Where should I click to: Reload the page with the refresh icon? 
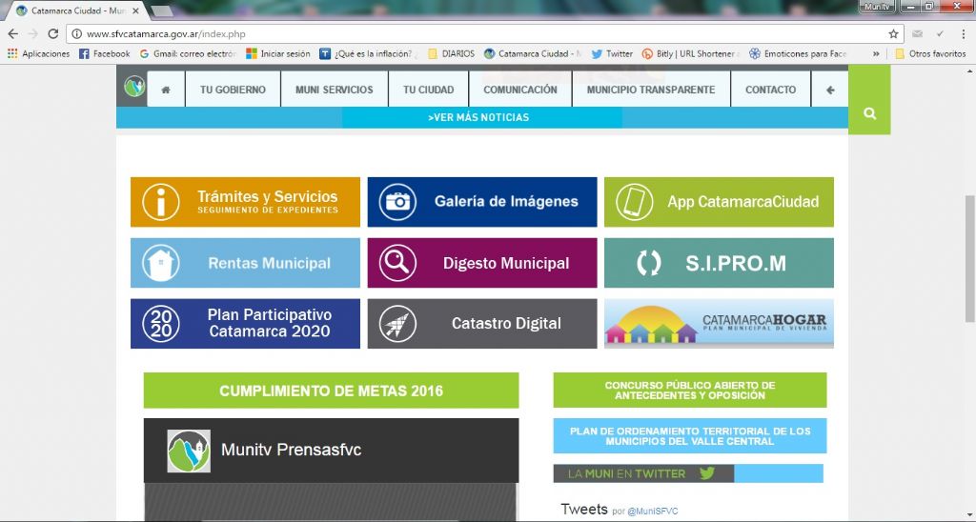[x=53, y=33]
